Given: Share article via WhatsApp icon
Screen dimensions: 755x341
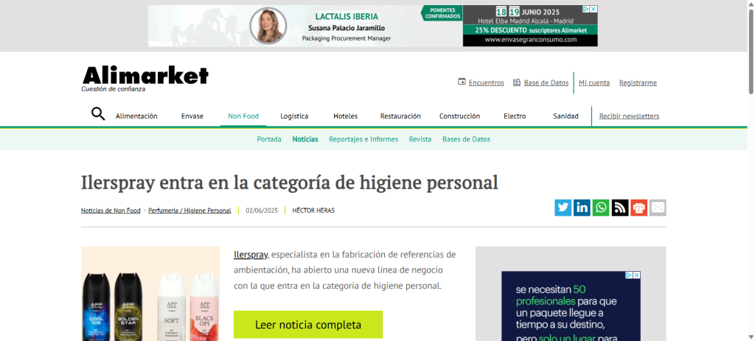Looking at the screenshot, I should coord(601,208).
